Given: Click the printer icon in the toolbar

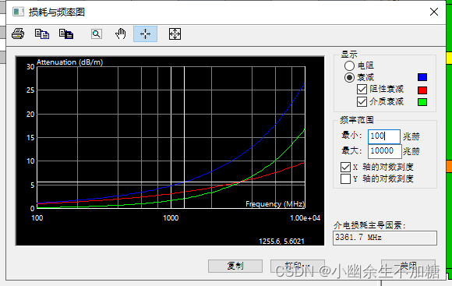Looking at the screenshot, I should tap(18, 34).
